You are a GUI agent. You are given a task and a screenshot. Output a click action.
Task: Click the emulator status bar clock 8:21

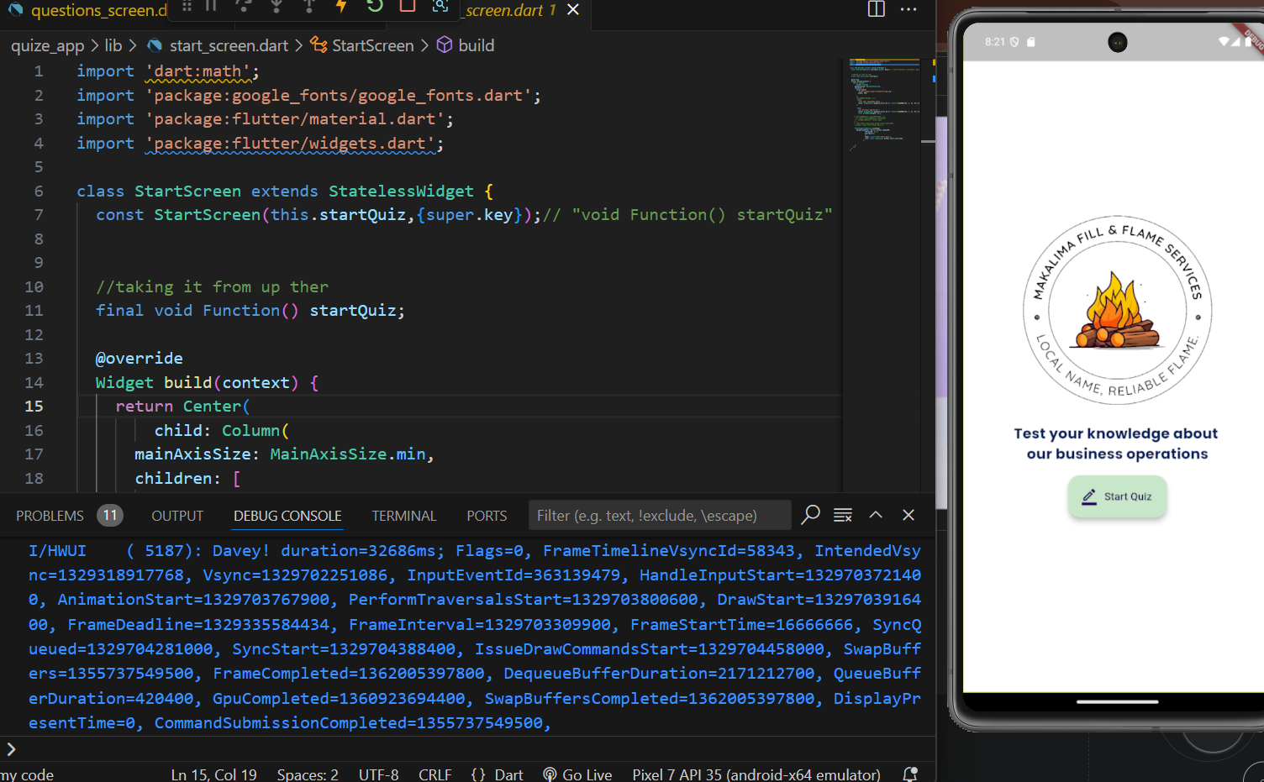pos(994,42)
